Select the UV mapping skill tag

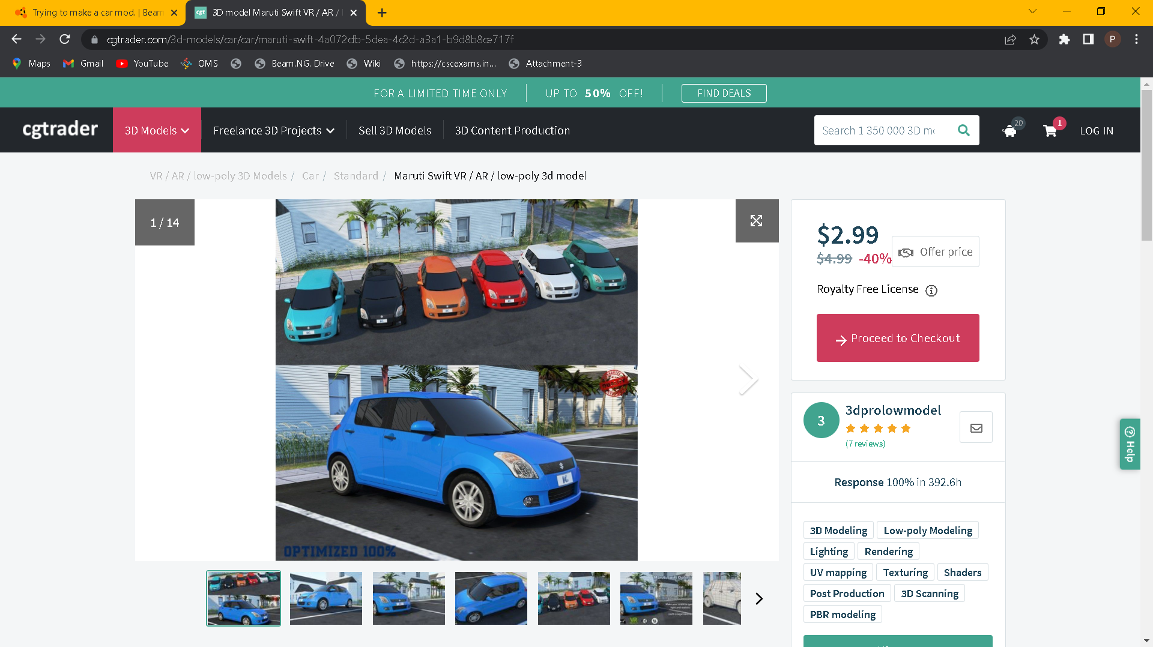coord(838,573)
